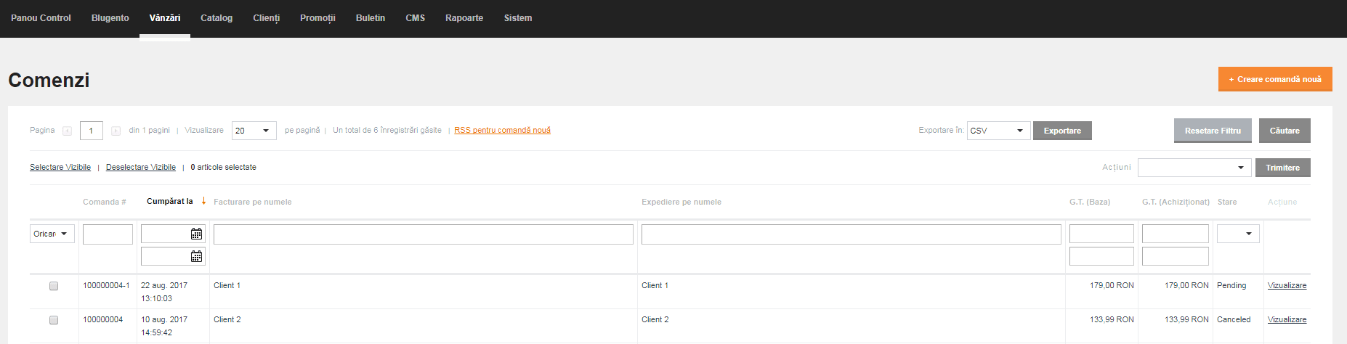1347x344 pixels.
Task: Tick checkbox for order 100000004-1
Action: tap(54, 286)
